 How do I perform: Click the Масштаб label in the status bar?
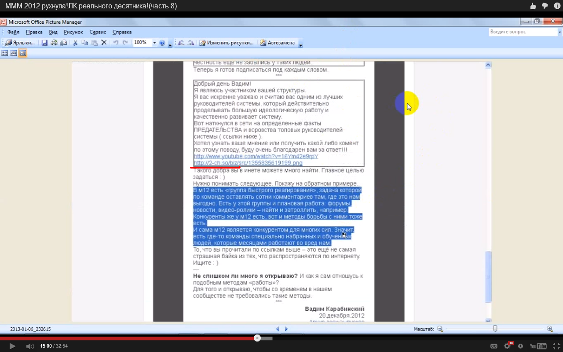424,329
